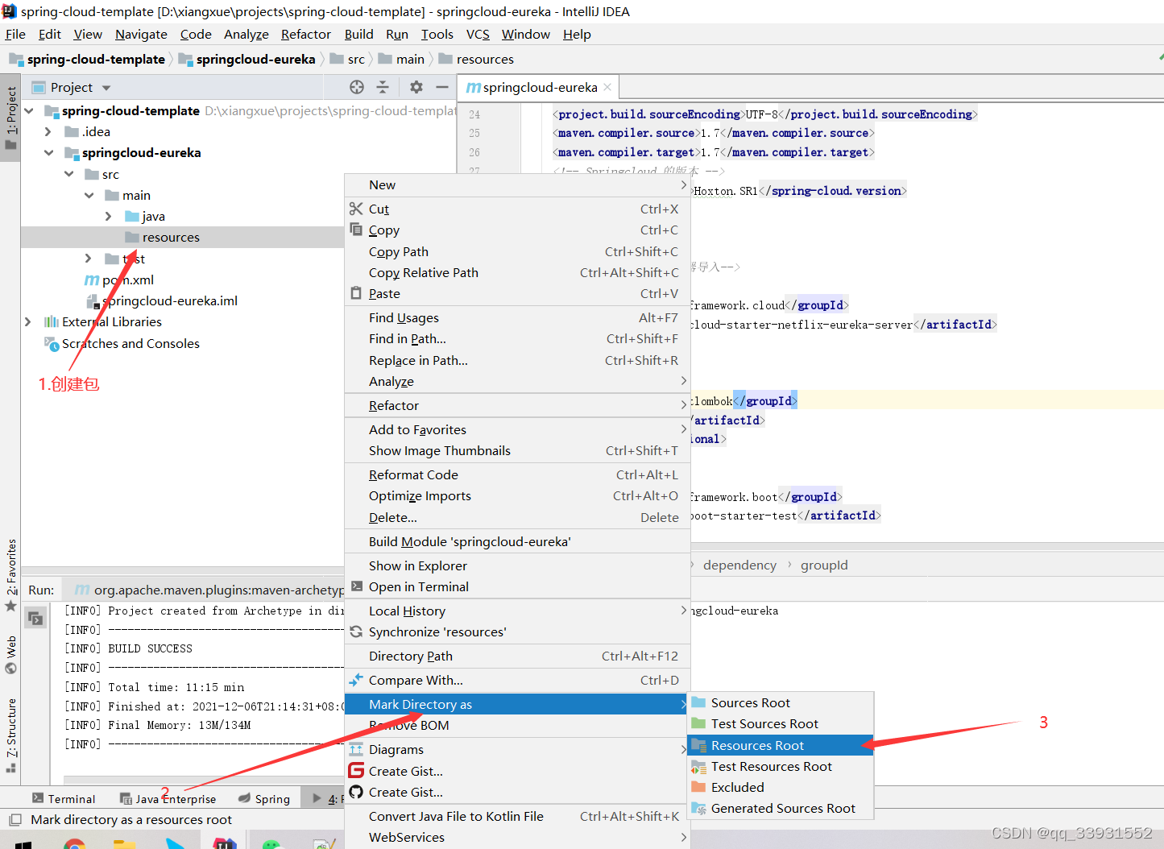This screenshot has height=849, width=1164.
Task: Open the Java Enterprise tool tab
Action: [168, 798]
